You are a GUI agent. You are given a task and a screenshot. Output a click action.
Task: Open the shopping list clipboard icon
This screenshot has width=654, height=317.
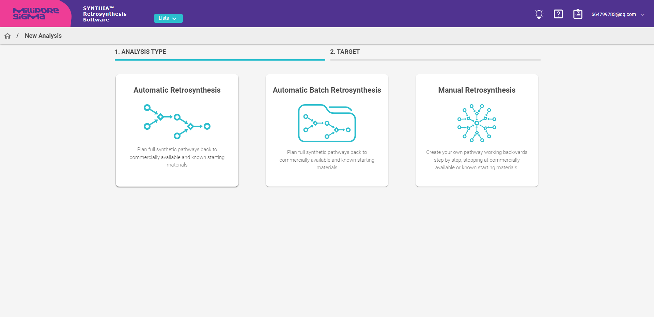coord(578,14)
